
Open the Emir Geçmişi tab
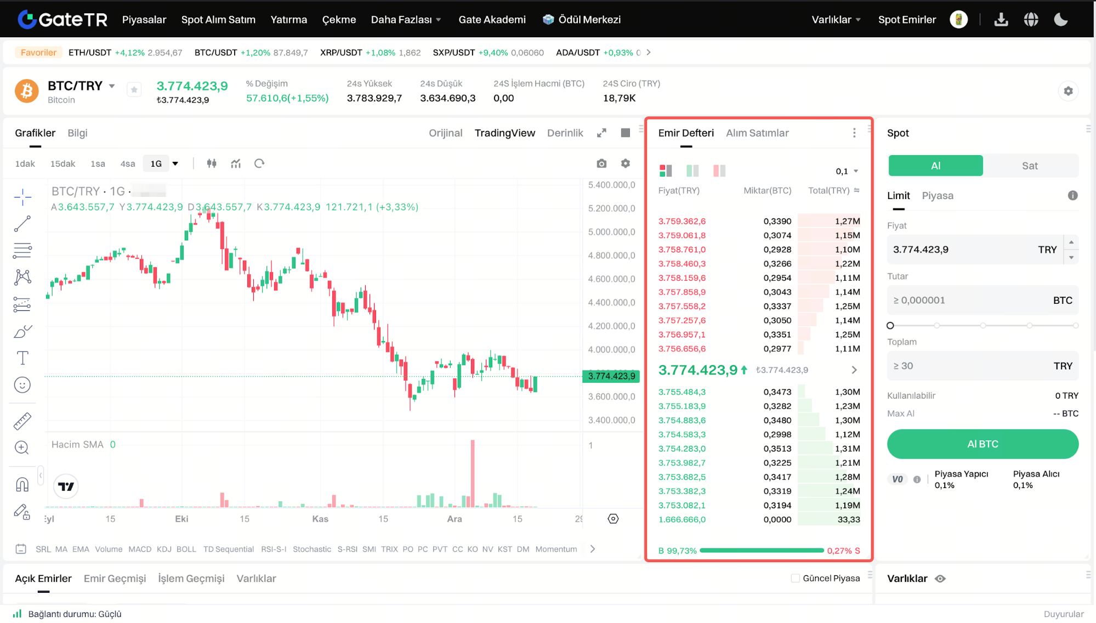click(115, 579)
